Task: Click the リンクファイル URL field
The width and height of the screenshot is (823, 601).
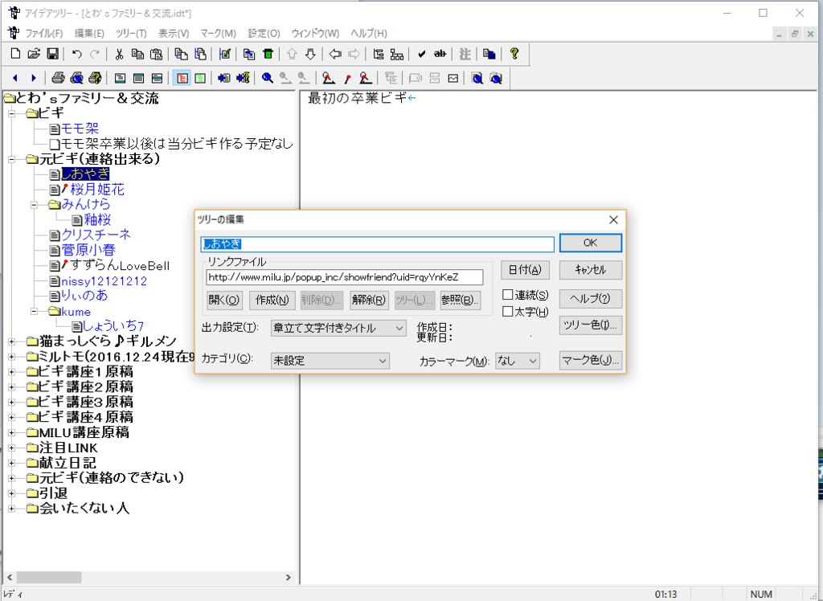Action: pyautogui.click(x=345, y=277)
